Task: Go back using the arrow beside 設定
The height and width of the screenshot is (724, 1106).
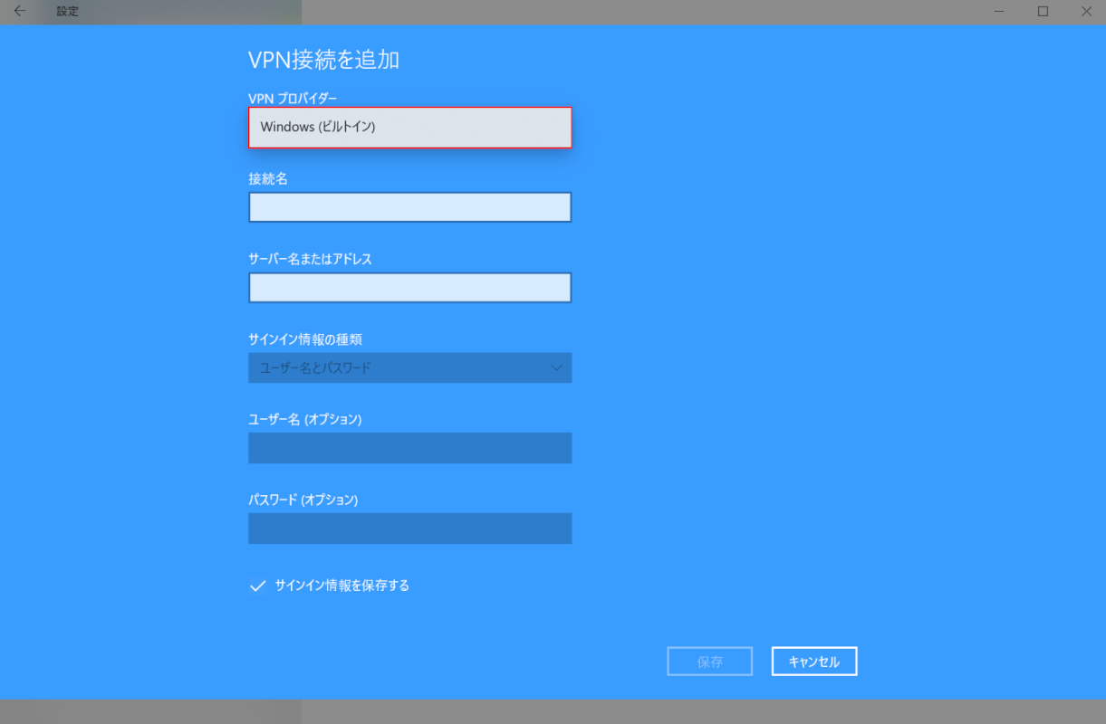Action: (19, 12)
